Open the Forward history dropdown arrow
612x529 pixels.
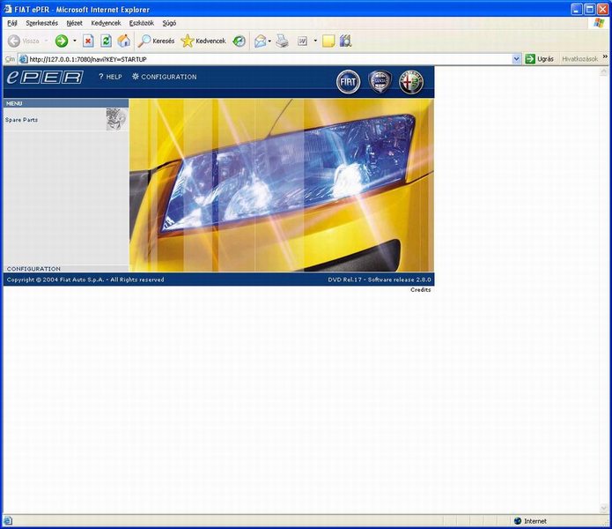(75, 41)
